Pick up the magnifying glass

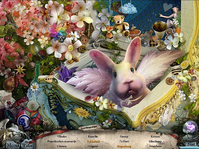[36, 50]
